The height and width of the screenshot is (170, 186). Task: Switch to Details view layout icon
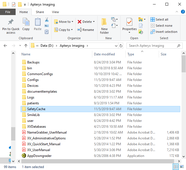coord(176,167)
